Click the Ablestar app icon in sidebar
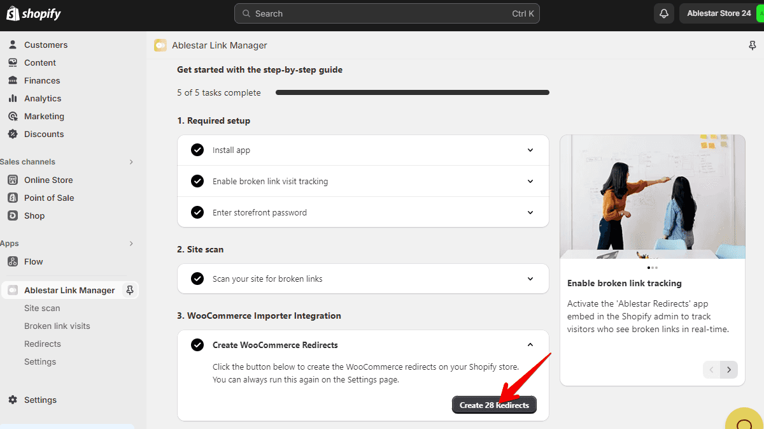This screenshot has height=429, width=764. 13,290
